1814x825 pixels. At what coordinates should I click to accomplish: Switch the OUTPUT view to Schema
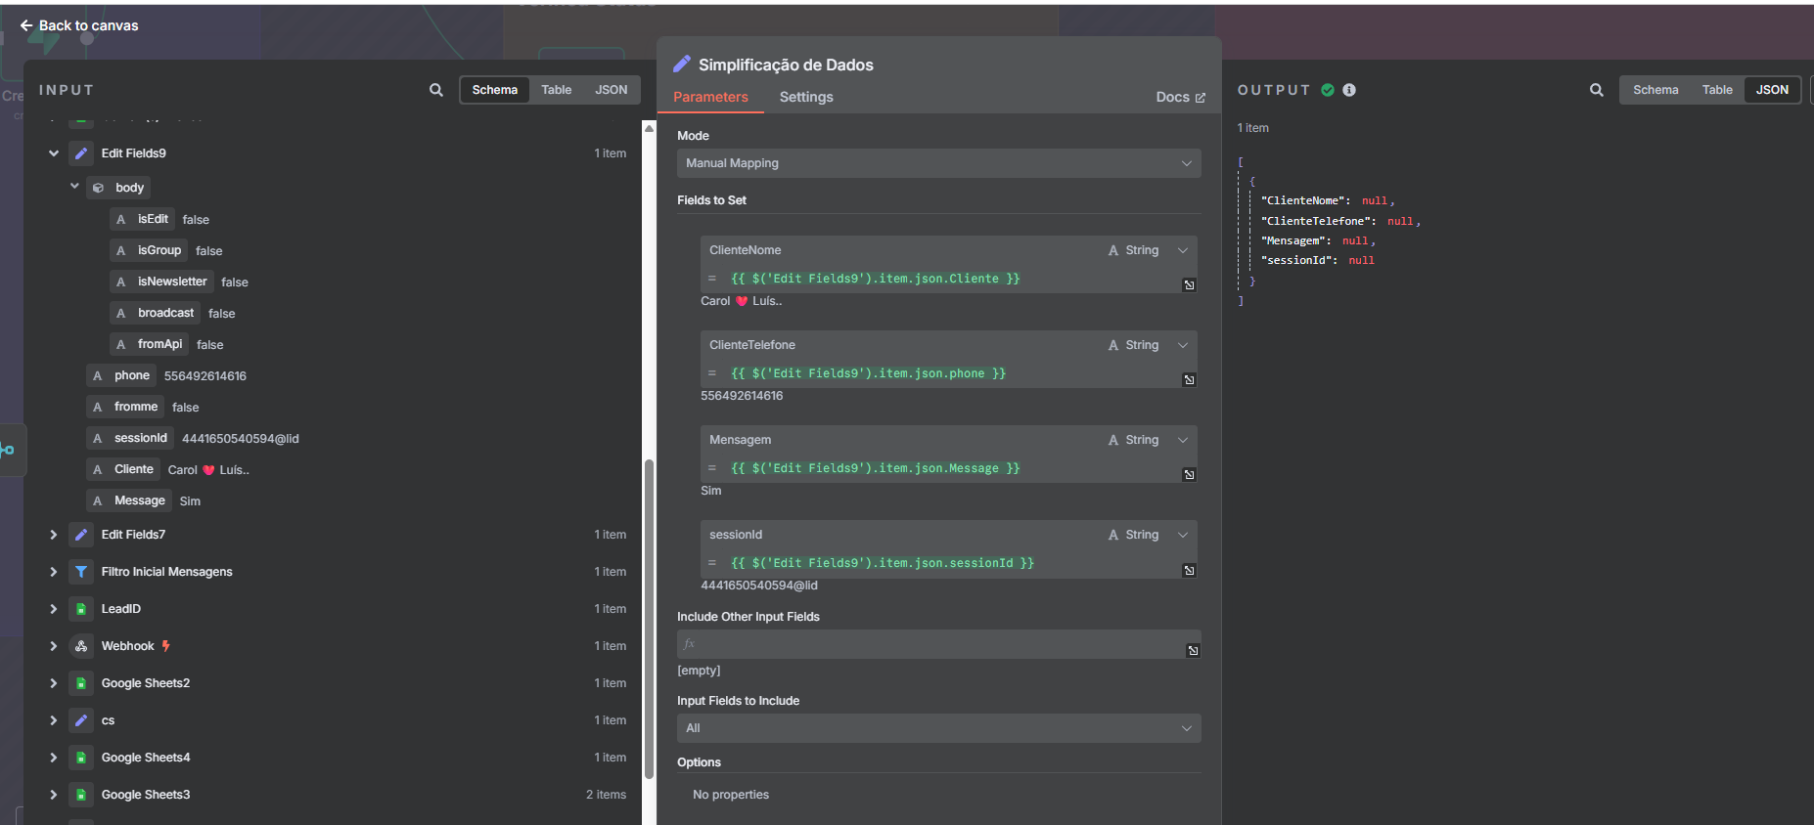point(1655,90)
